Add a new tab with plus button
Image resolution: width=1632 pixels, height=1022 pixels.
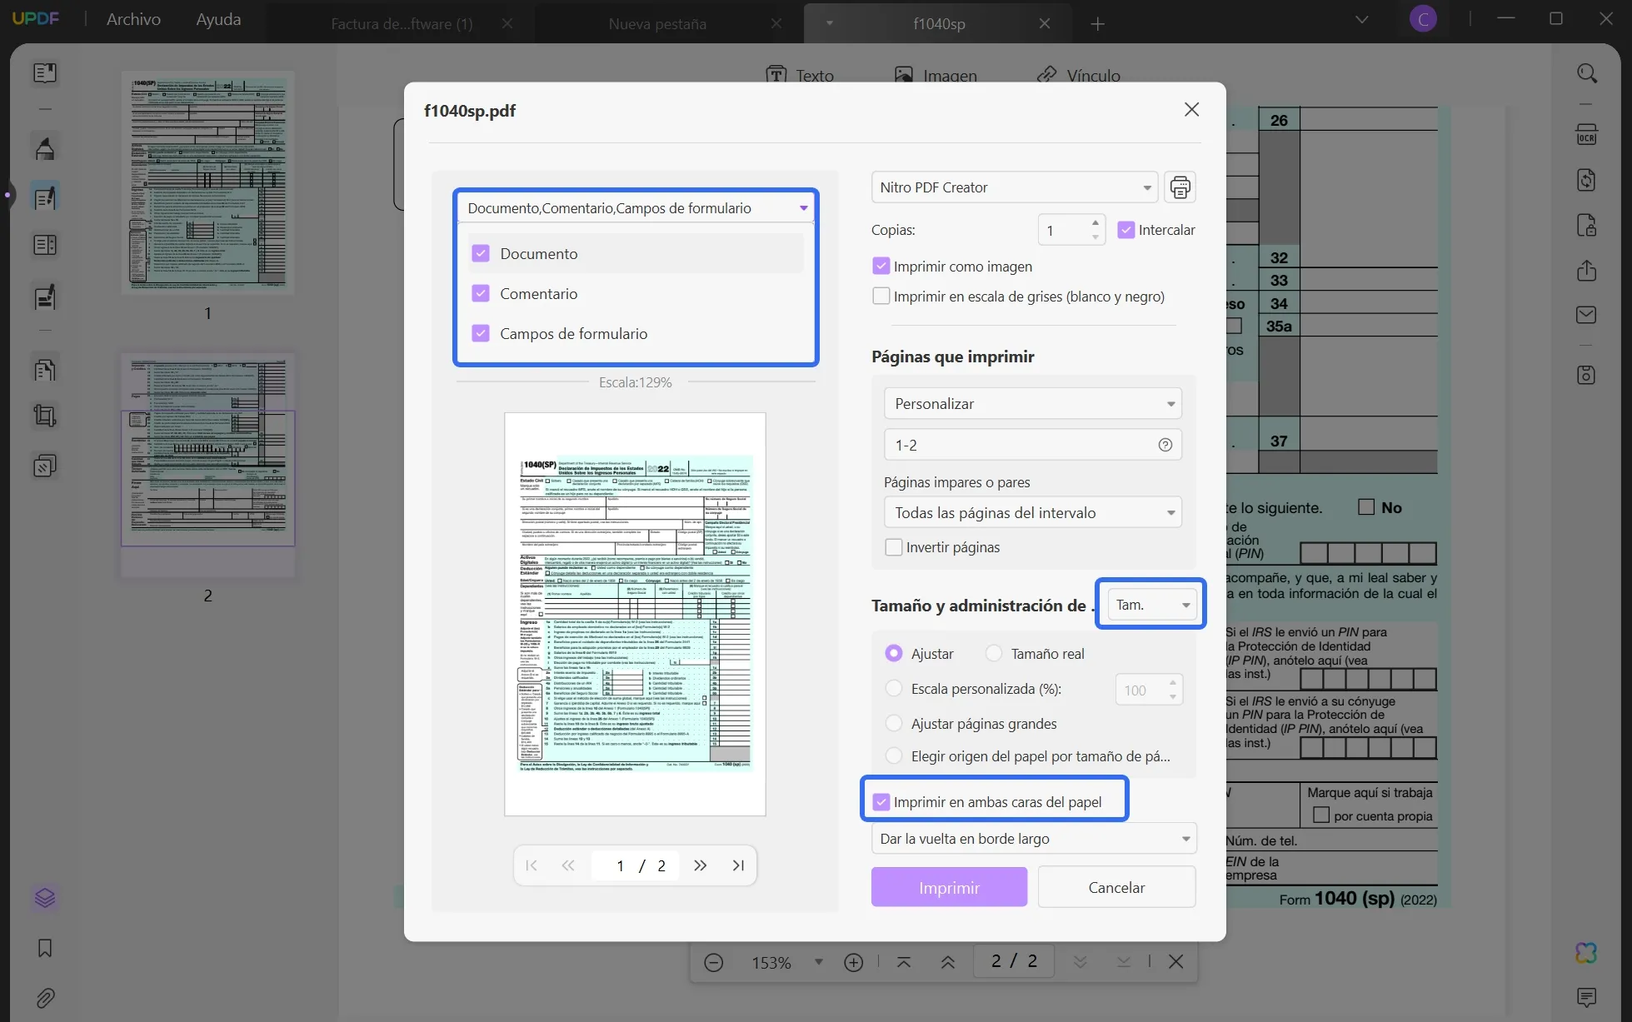[x=1098, y=24]
